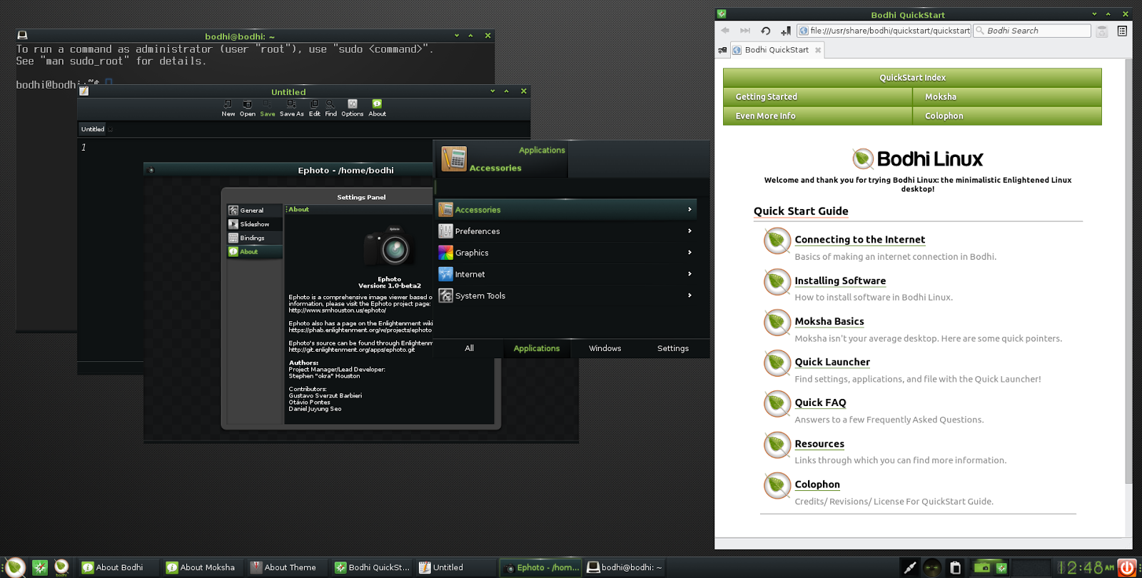Select About in the Ephoto Settings Panel

[x=255, y=251]
